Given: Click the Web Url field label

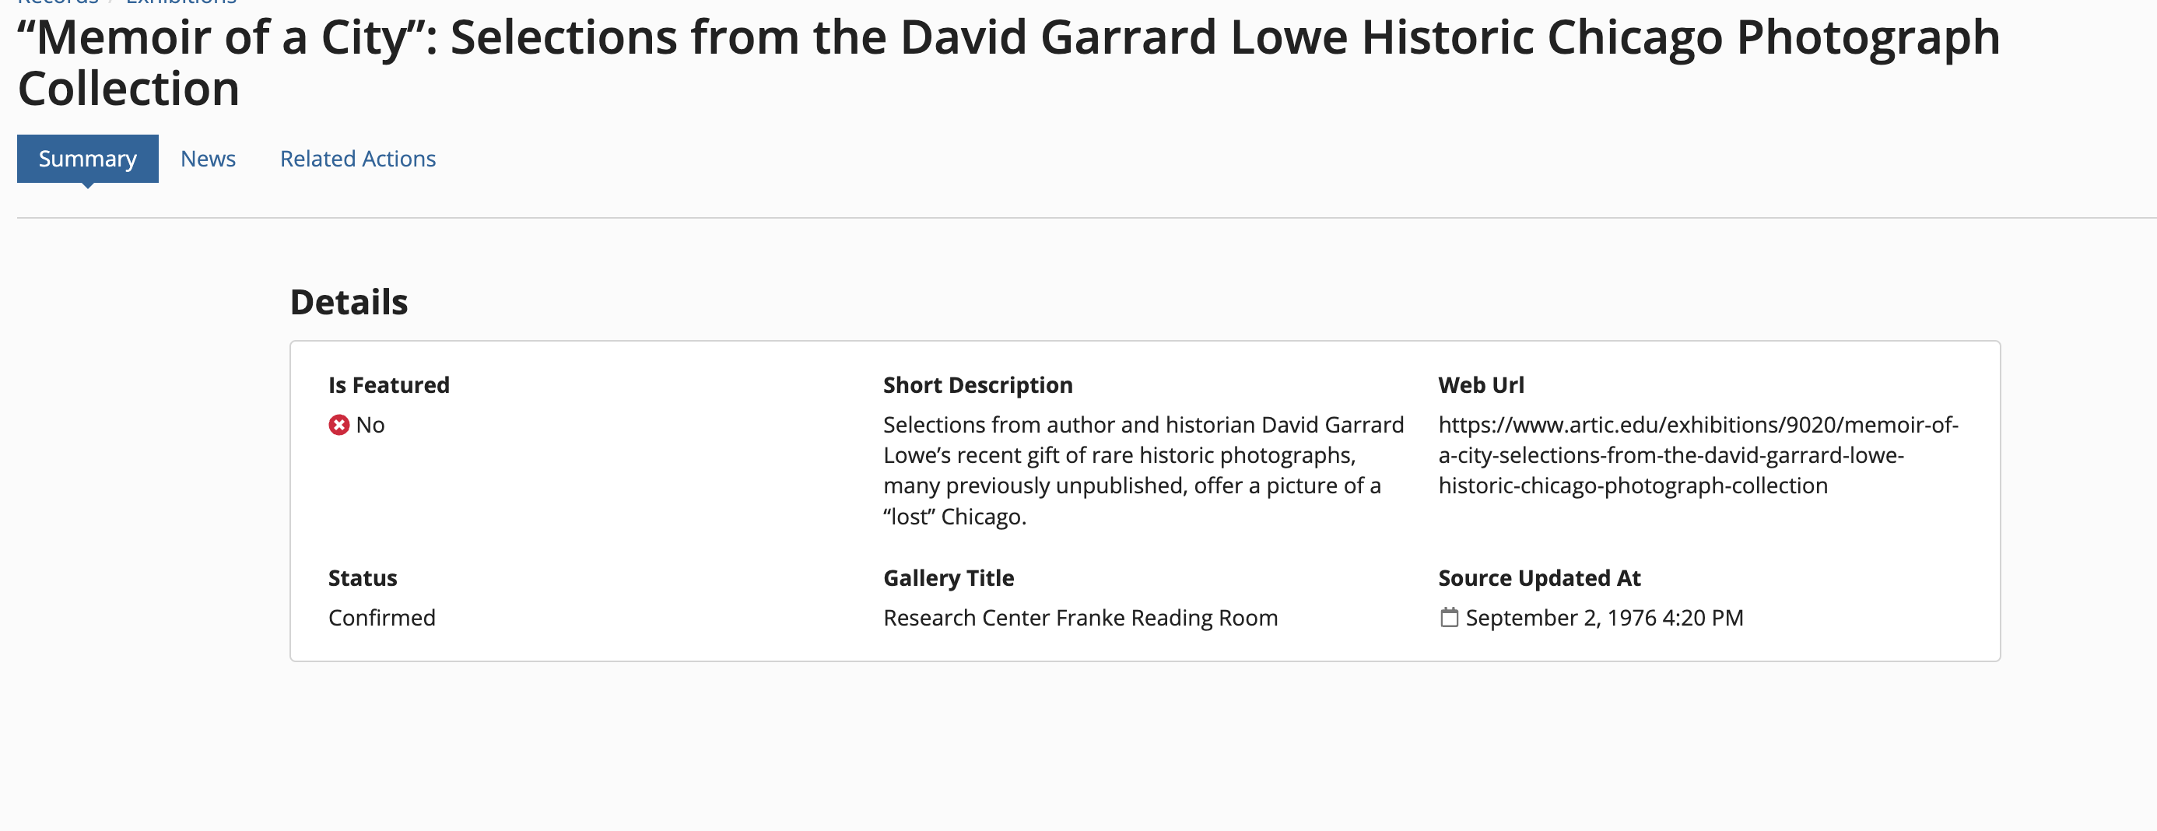Looking at the screenshot, I should pyautogui.click(x=1481, y=385).
